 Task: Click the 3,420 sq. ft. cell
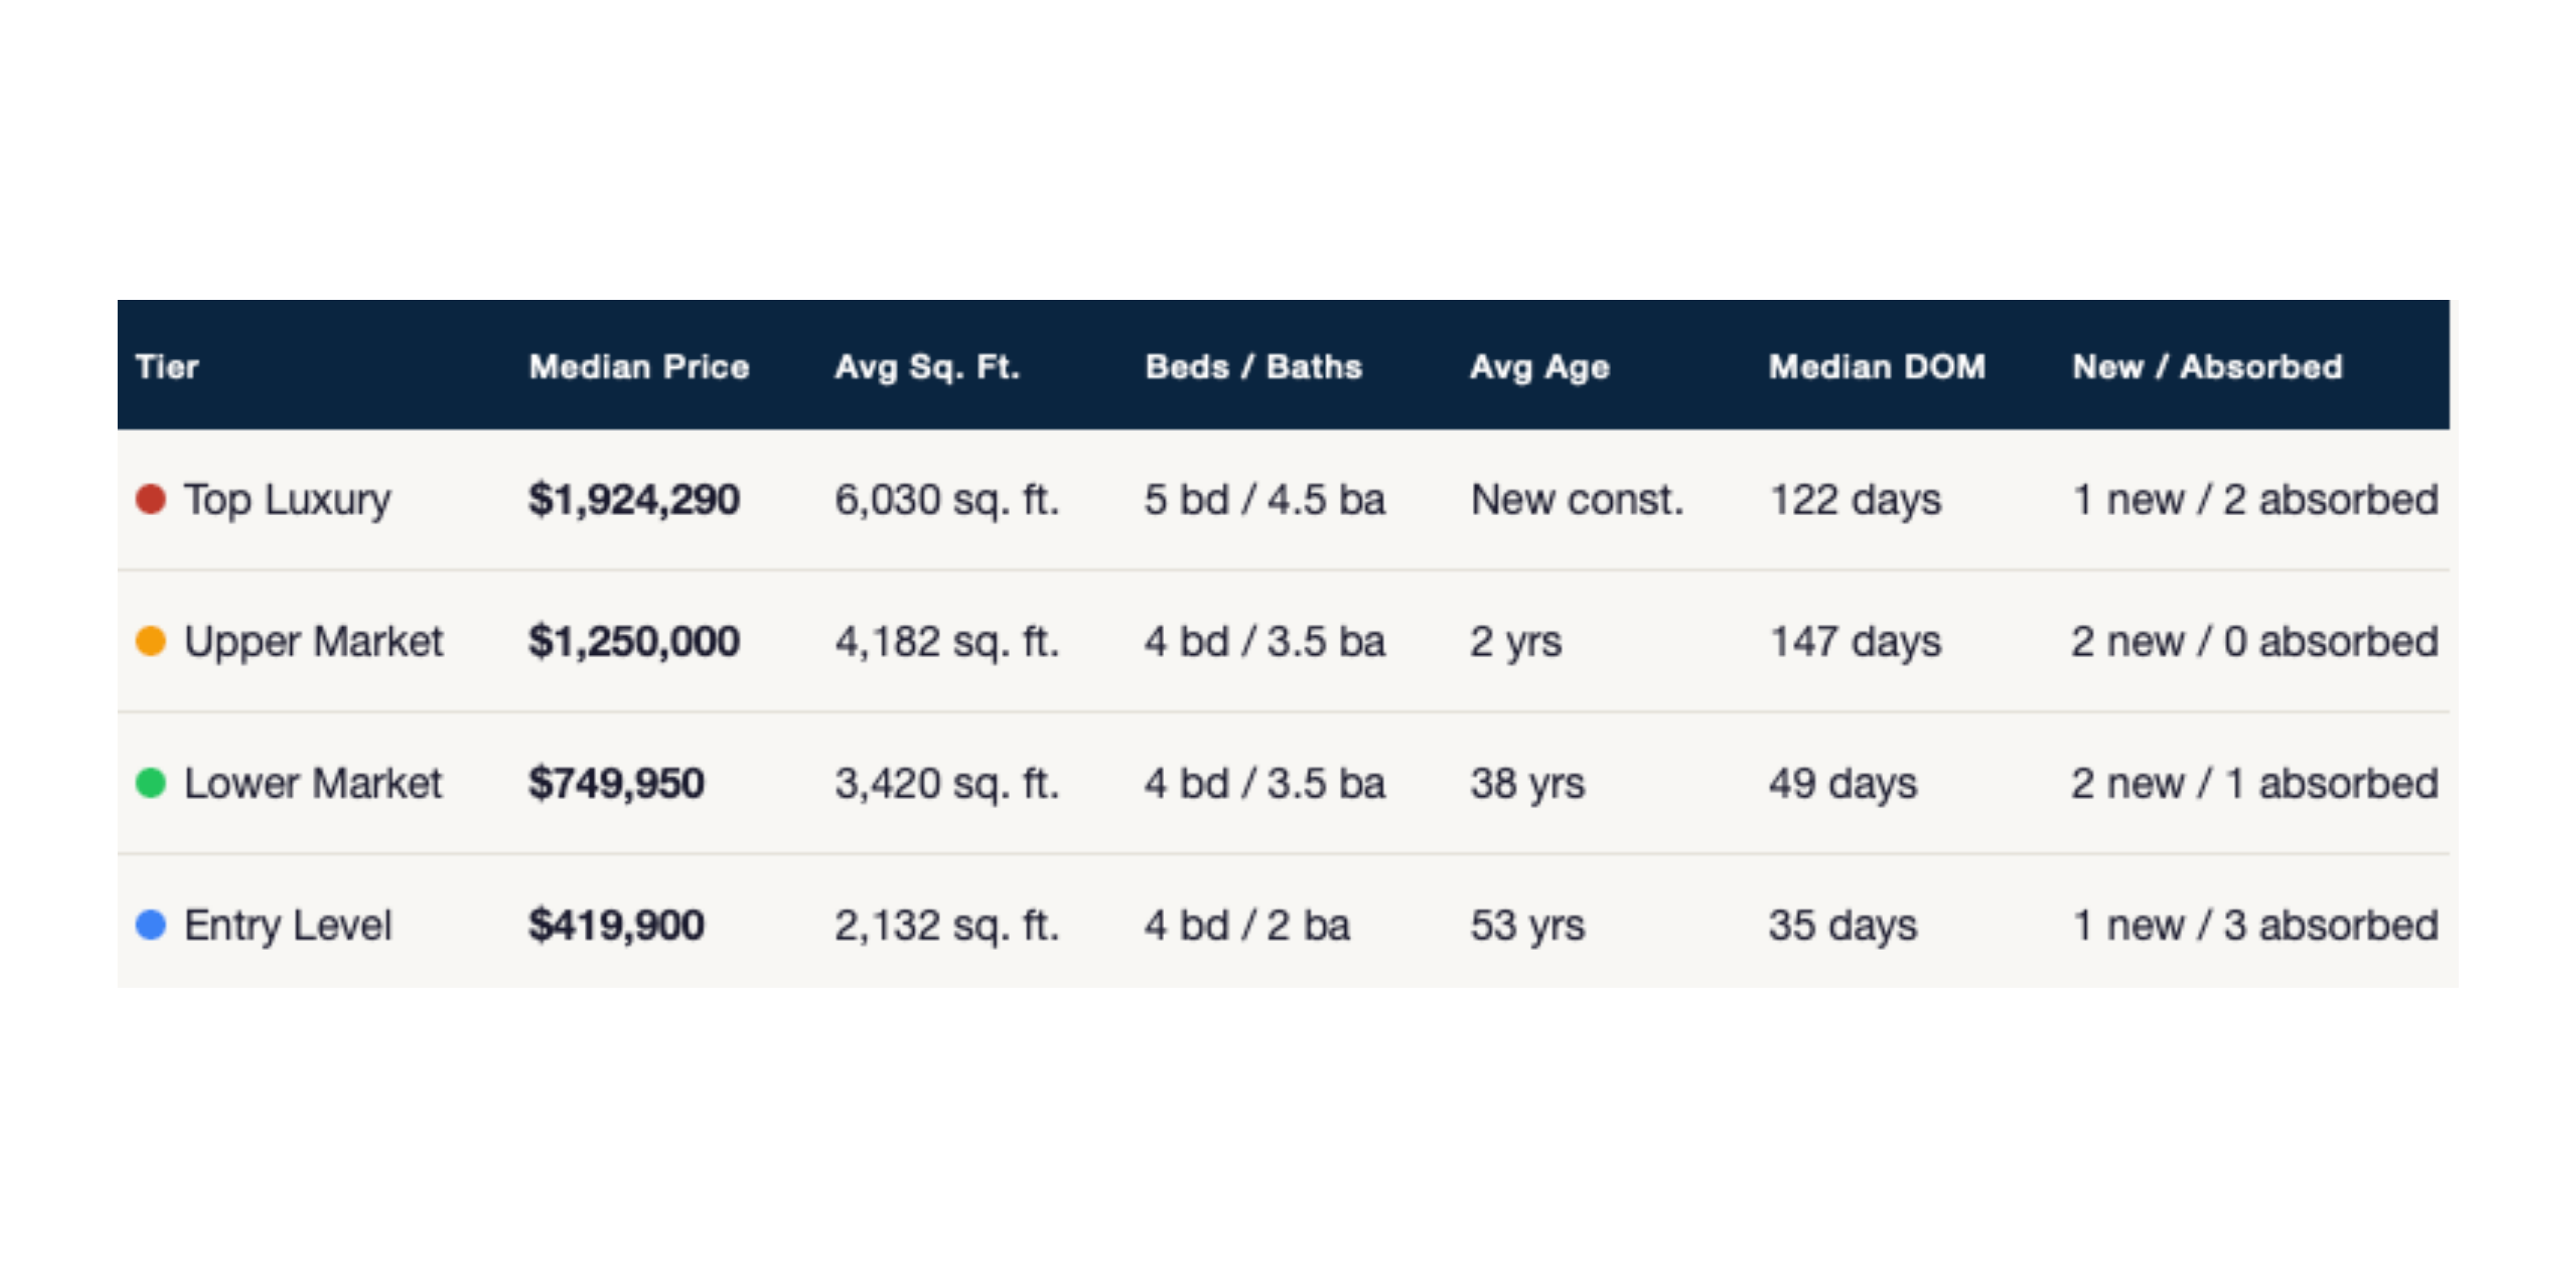[946, 783]
